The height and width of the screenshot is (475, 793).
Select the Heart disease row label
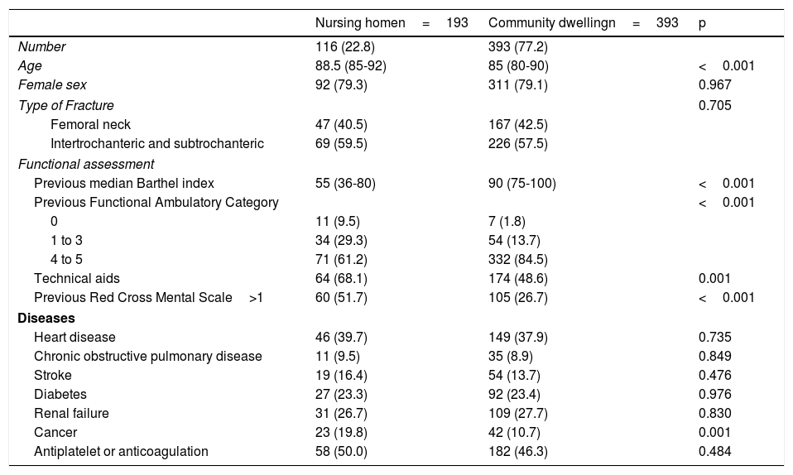(74, 338)
